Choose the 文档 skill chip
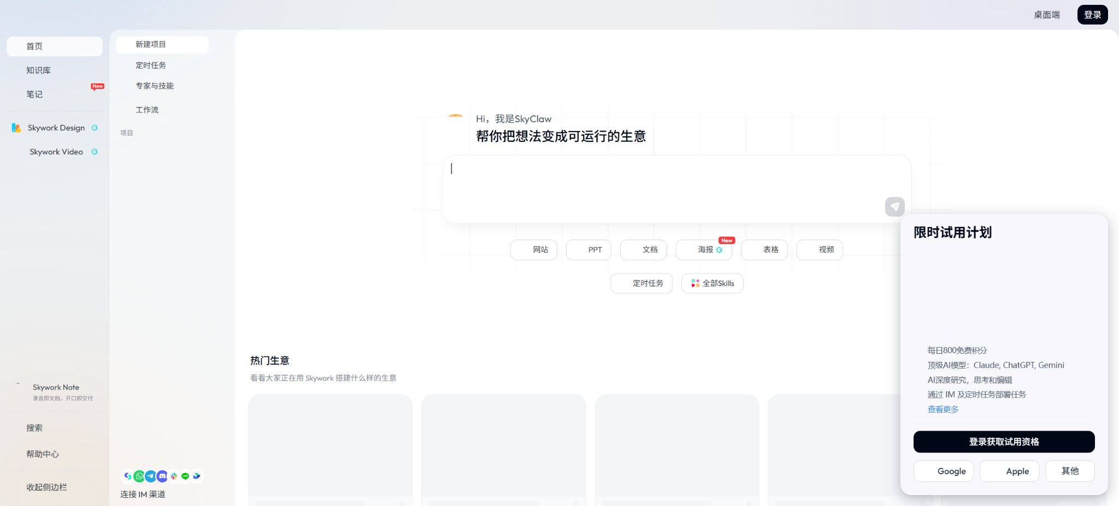This screenshot has height=506, width=1119. click(x=644, y=250)
